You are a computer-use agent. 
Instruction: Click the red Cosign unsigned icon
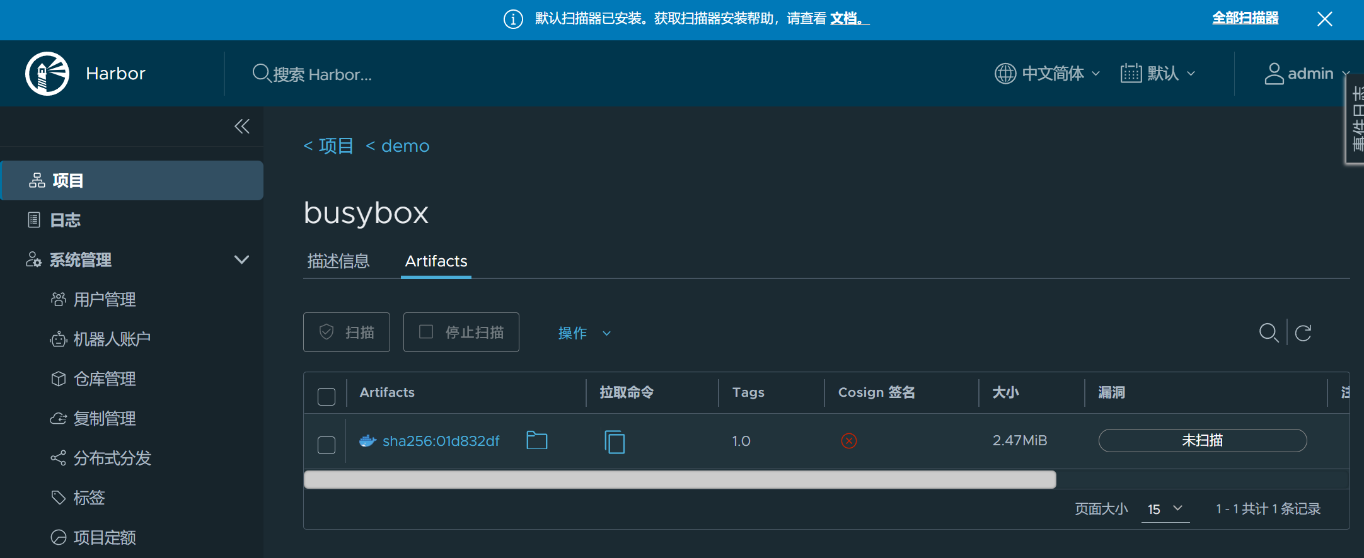click(x=849, y=441)
